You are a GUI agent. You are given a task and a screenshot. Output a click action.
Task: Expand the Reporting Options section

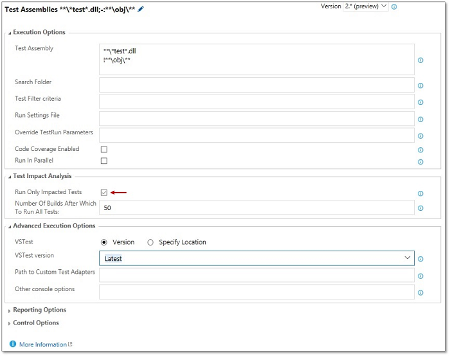[x=37, y=310]
